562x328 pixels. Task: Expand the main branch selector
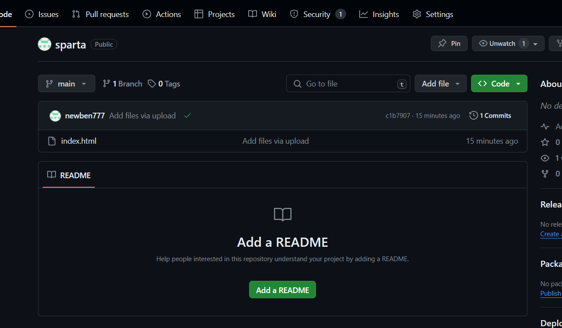pos(66,83)
